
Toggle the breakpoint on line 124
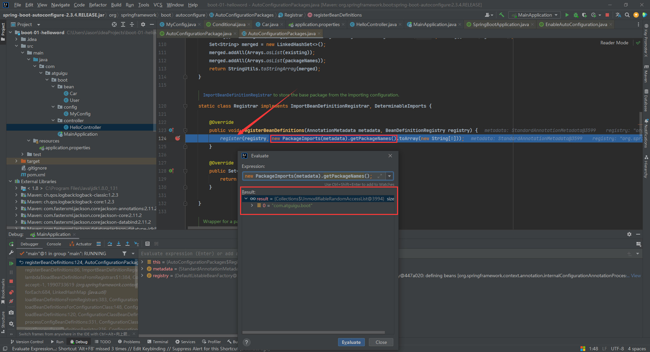click(x=178, y=138)
